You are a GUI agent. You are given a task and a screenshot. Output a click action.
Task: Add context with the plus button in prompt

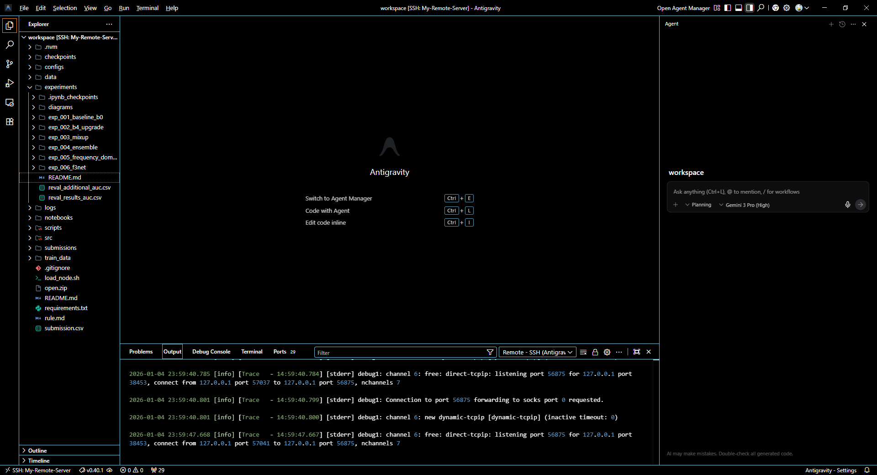676,205
